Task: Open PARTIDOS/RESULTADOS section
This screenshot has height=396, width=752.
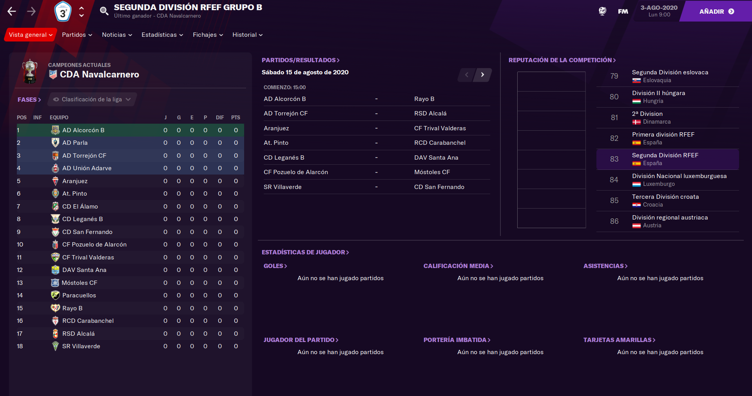Action: click(x=301, y=60)
